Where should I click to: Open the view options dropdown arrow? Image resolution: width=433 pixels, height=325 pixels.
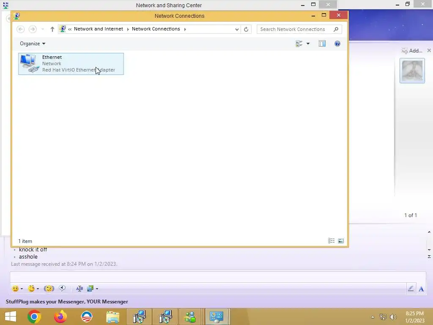pyautogui.click(x=308, y=44)
